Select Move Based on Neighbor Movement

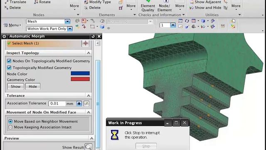[x=10, y=121]
